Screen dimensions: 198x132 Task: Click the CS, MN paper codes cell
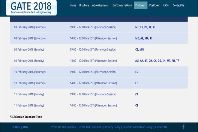click(139, 49)
